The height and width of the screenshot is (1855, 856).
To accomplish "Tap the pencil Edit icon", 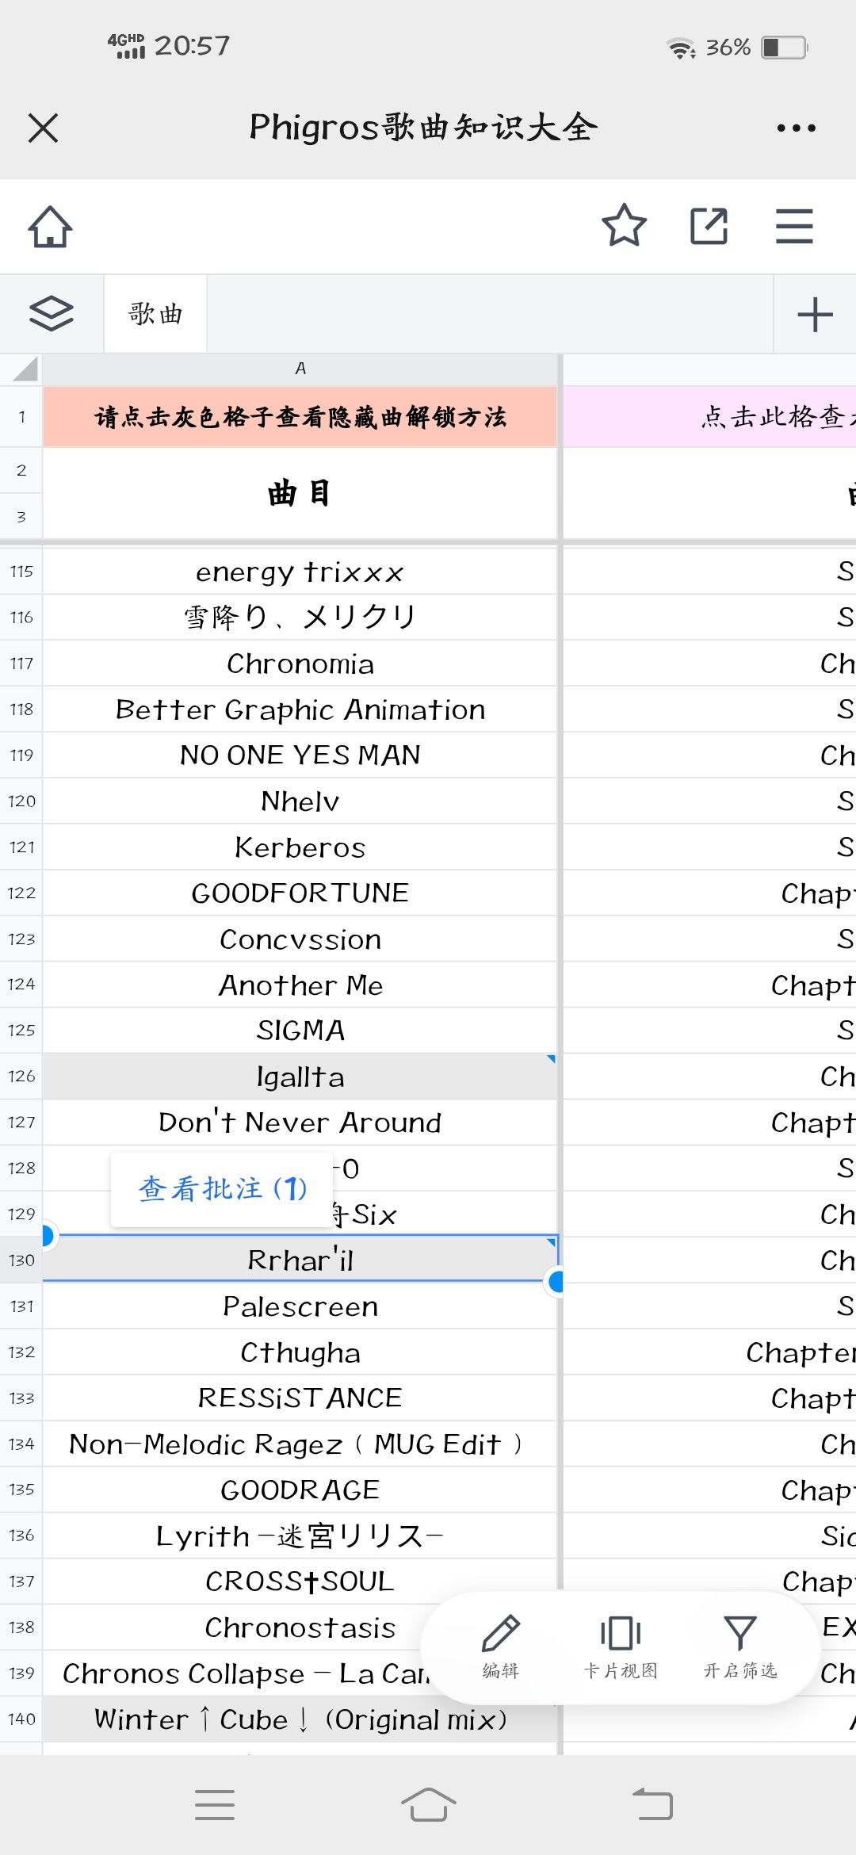I will 501,1646.
